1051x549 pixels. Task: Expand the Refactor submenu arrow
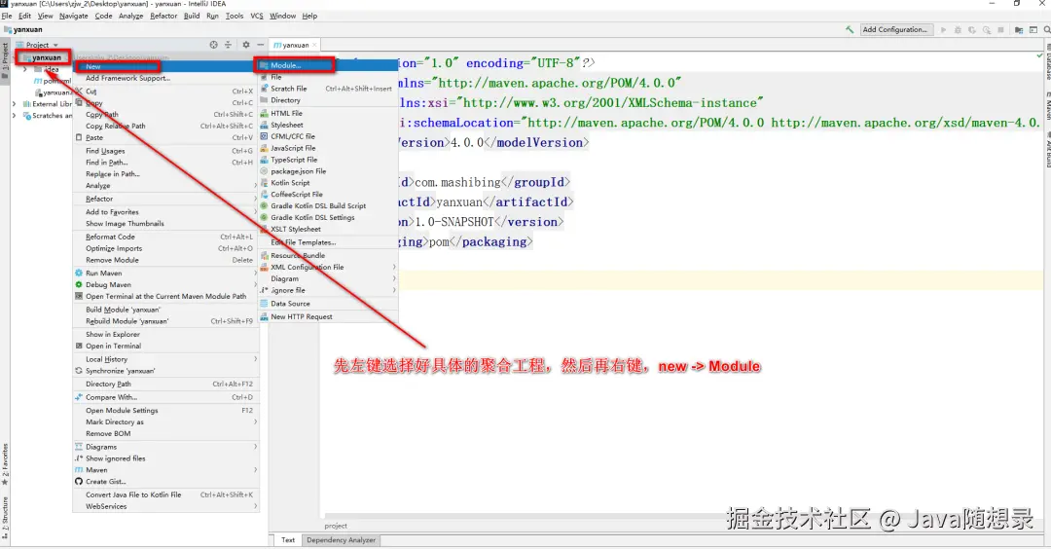pyautogui.click(x=255, y=200)
